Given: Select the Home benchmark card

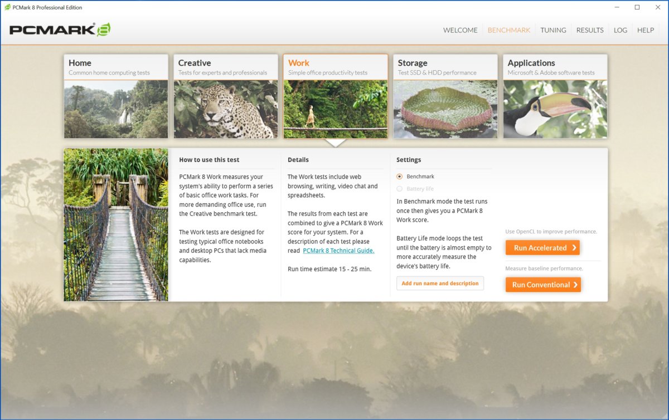Looking at the screenshot, I should (x=116, y=96).
